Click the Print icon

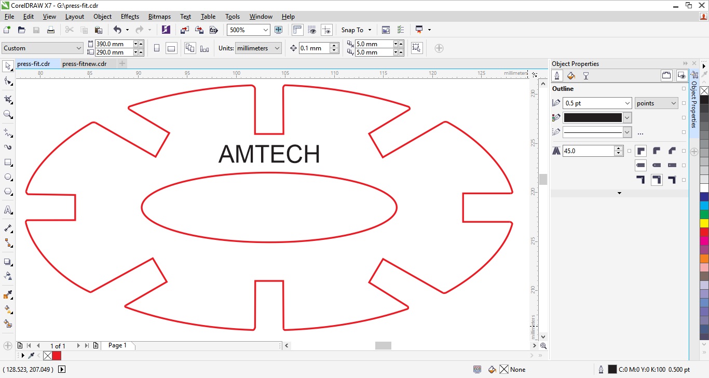tap(51, 30)
